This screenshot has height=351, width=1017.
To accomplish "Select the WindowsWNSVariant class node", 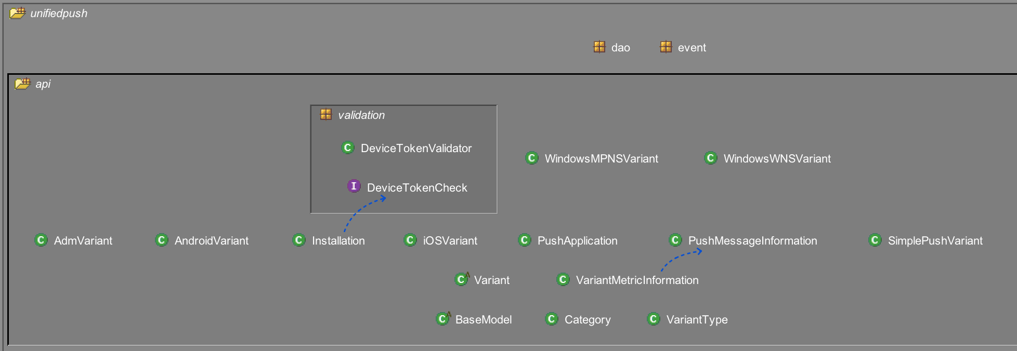I will coord(777,159).
